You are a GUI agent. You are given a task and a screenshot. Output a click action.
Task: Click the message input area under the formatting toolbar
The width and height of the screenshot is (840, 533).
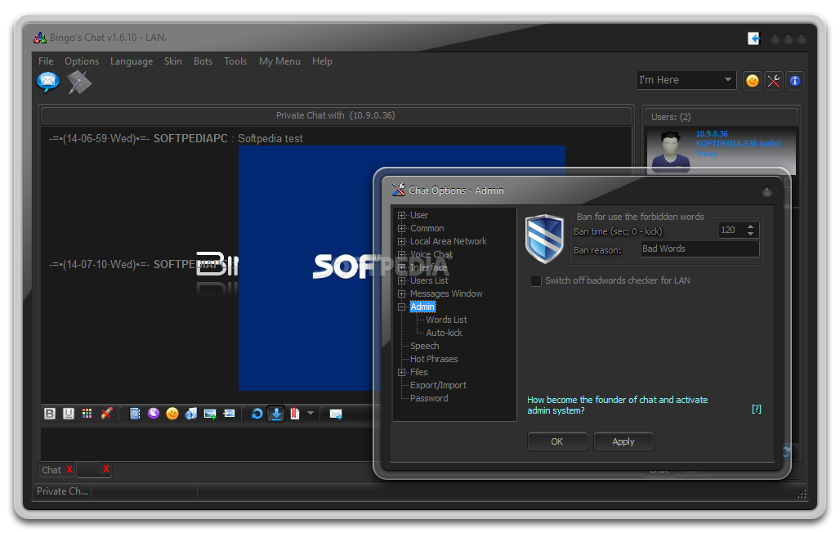pyautogui.click(x=206, y=443)
